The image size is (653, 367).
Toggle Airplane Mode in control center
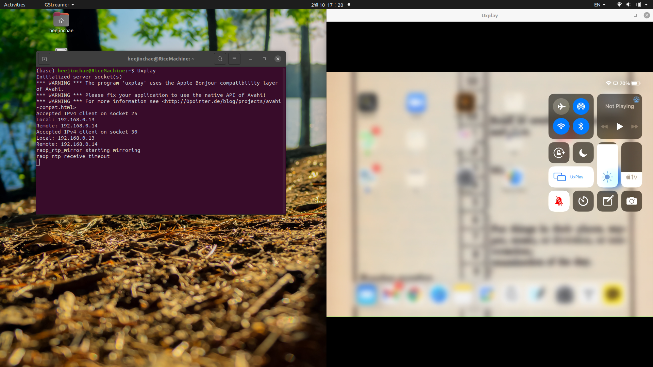(x=561, y=106)
